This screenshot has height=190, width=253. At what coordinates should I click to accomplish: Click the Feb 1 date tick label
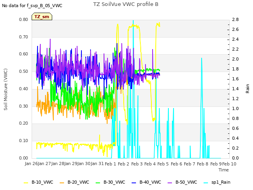point(111,164)
